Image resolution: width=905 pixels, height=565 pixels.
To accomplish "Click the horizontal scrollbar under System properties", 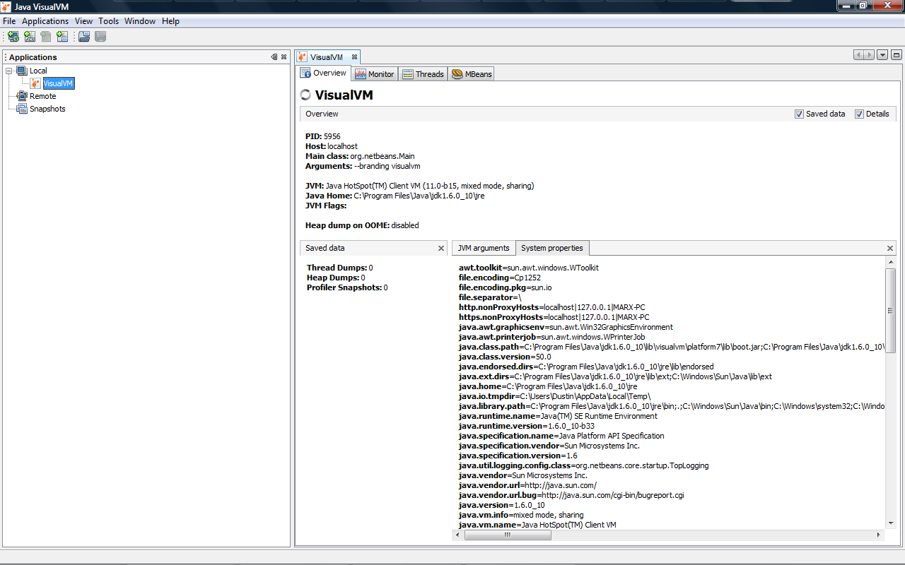I will (x=508, y=535).
